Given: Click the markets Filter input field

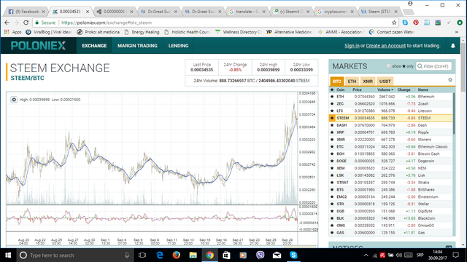Looking at the screenshot, I should click(433, 66).
